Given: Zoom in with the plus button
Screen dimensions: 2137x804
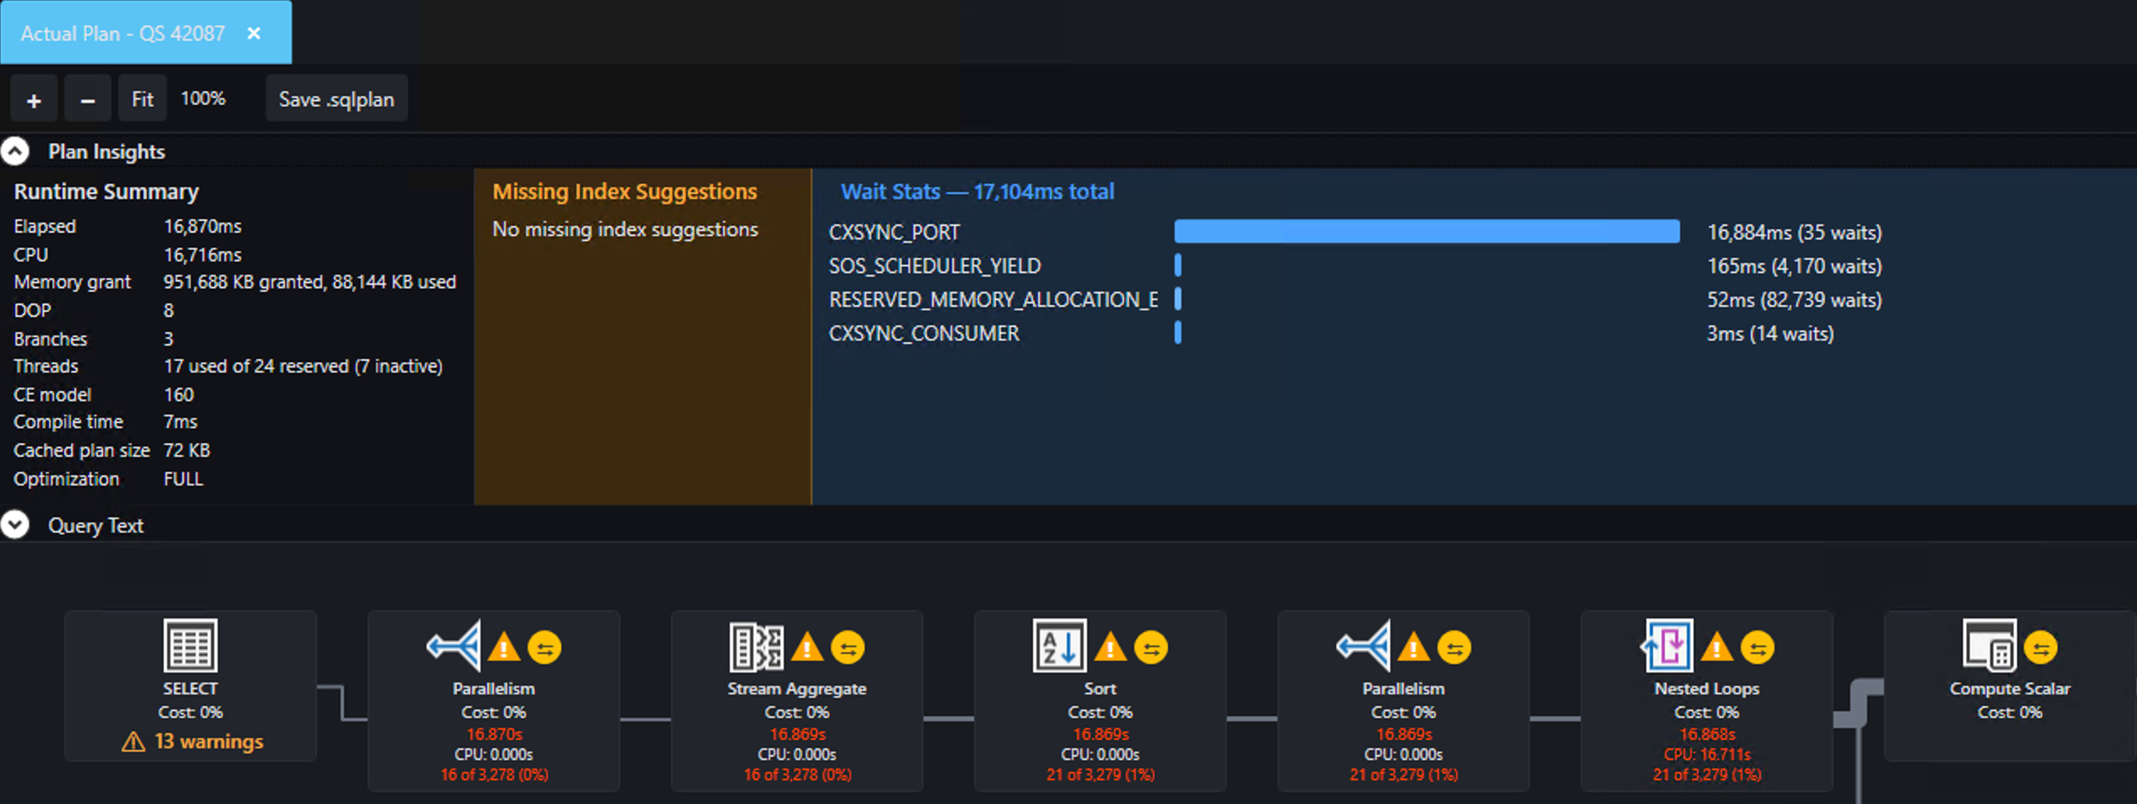Looking at the screenshot, I should pos(33,98).
